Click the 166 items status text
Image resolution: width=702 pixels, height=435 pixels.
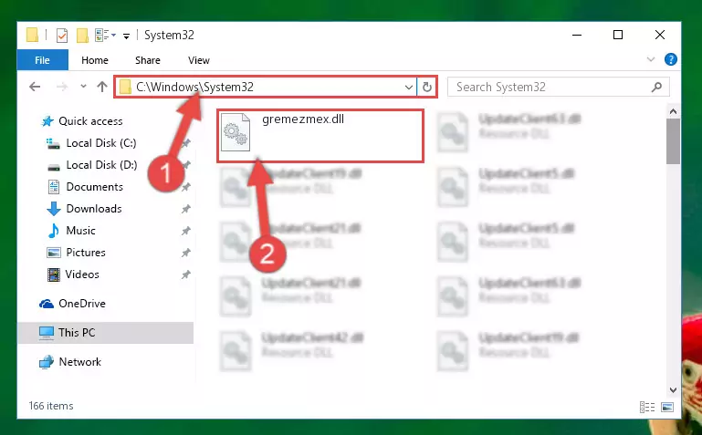coord(51,406)
